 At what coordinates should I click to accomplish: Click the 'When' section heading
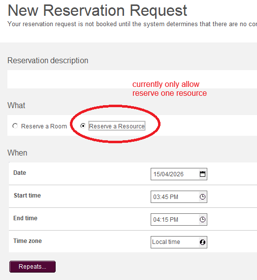[17, 153]
